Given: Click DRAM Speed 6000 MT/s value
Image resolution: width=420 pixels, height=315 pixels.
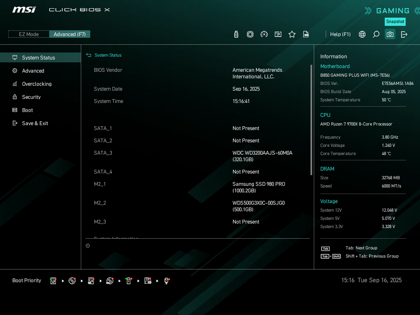Looking at the screenshot, I should point(391,186).
